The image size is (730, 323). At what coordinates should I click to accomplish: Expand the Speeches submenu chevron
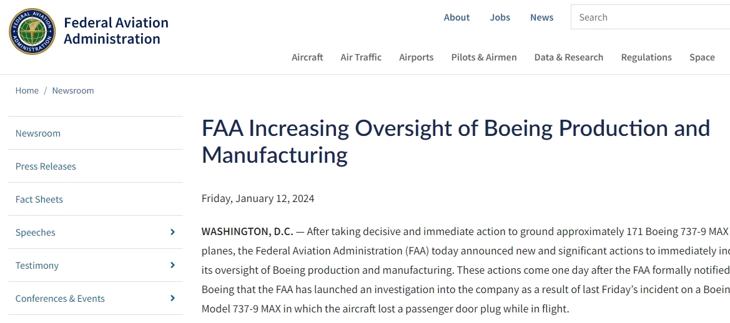[x=172, y=232]
